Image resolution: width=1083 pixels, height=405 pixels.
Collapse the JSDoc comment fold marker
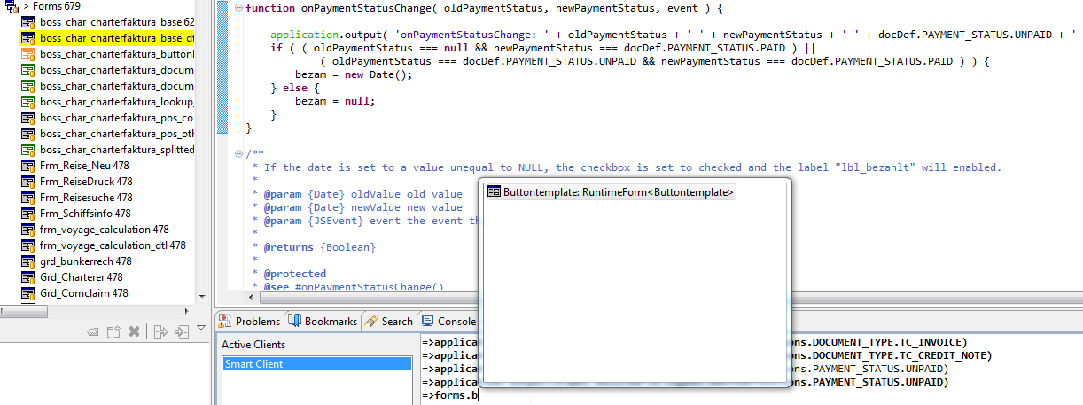click(238, 153)
